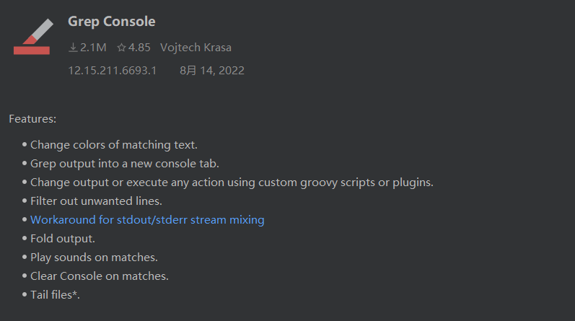Click the bullet before Workaround link
The image size is (575, 321).
25,219
